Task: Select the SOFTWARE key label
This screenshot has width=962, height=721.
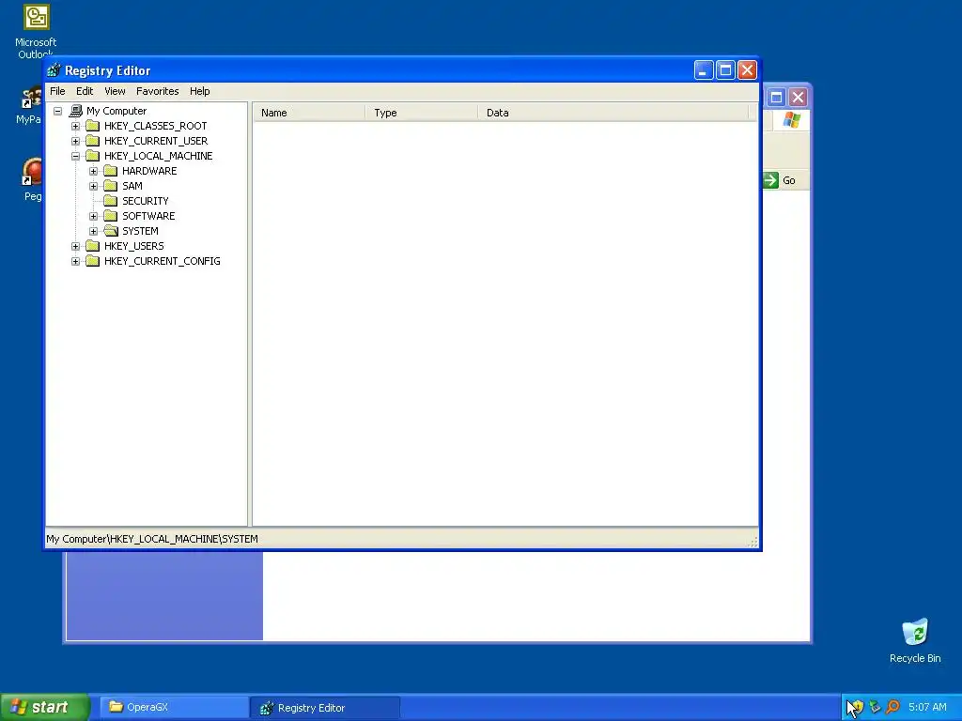Action: coord(148,216)
